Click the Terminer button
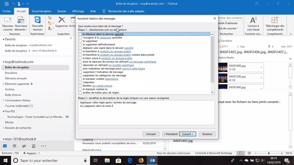This screenshot has width=294, height=165. click(x=207, y=134)
